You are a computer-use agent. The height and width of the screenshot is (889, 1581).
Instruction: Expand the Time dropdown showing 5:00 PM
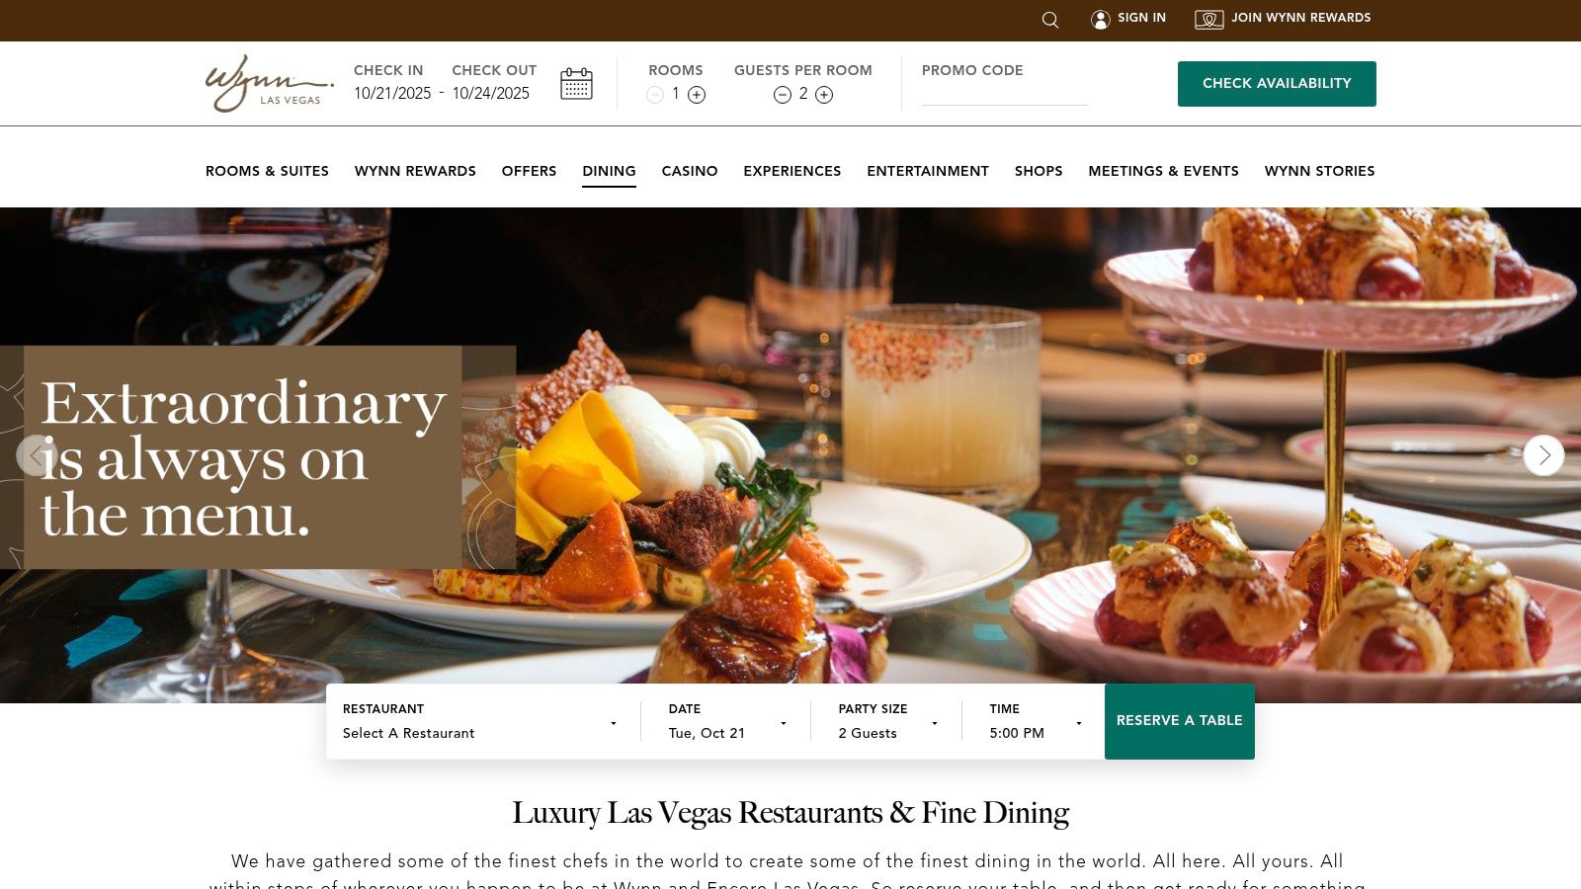1036,722
